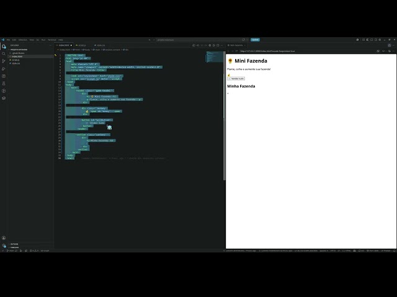The width and height of the screenshot is (397, 297).
Task: Toggle the Primary Side Bar layout icon
Action: point(368,40)
